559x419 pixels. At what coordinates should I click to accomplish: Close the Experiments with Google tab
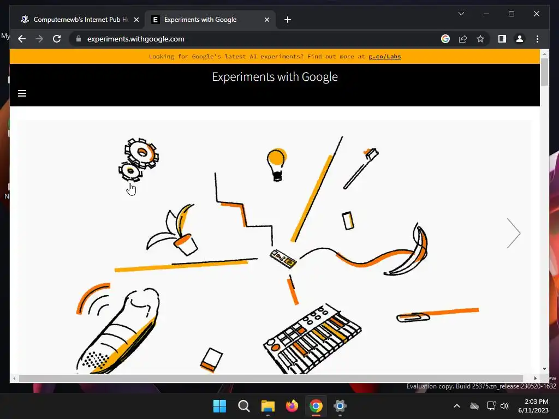coord(266,20)
